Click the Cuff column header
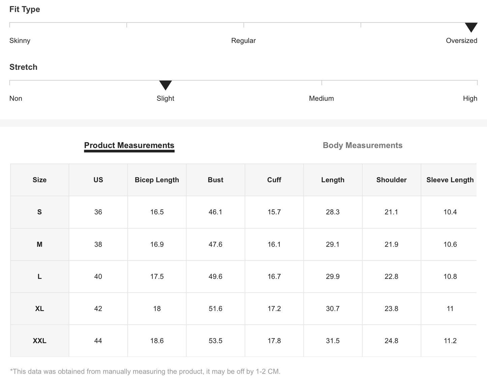 point(274,180)
